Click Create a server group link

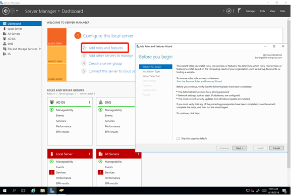pyautogui.click(x=105, y=63)
